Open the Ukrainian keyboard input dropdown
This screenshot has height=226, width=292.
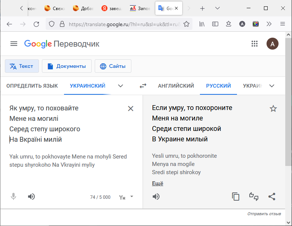pyautogui.click(x=131, y=196)
